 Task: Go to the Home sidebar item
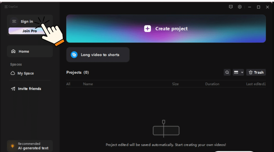coord(30,51)
